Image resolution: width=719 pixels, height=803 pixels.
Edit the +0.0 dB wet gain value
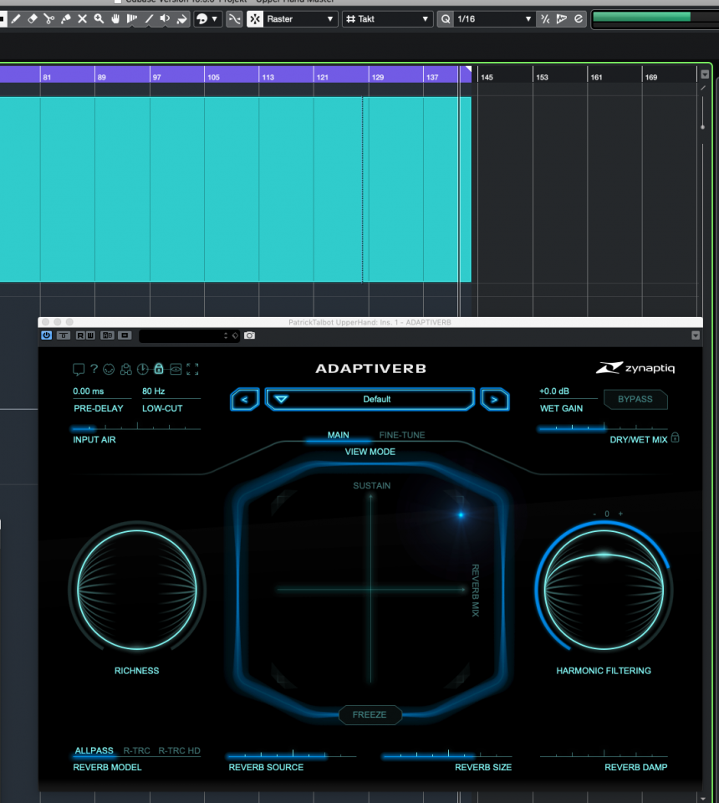554,391
